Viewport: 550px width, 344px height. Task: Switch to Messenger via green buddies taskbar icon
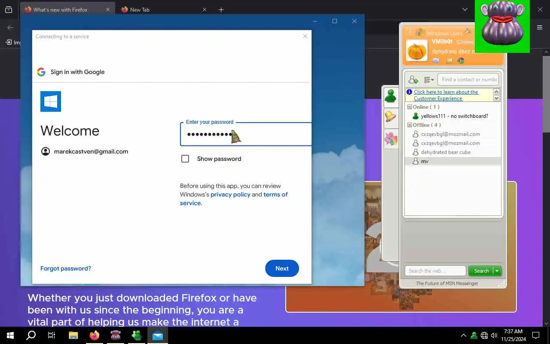tap(136, 335)
